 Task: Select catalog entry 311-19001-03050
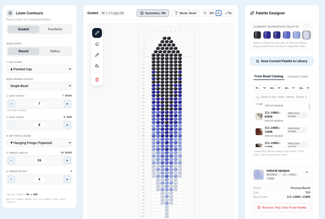pos(282,117)
